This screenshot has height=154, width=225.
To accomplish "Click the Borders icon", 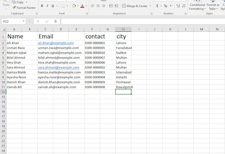I will [x=63, y=6].
